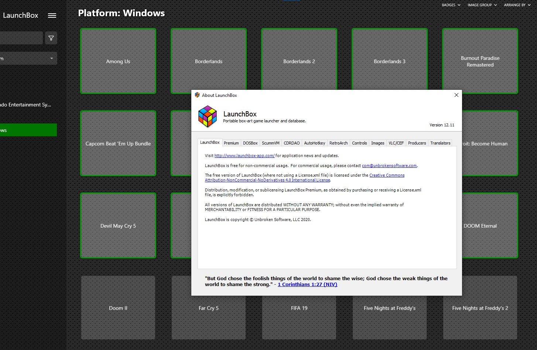Switch to the CDRDAO tab
Image resolution: width=537 pixels, height=350 pixels.
coord(292,143)
